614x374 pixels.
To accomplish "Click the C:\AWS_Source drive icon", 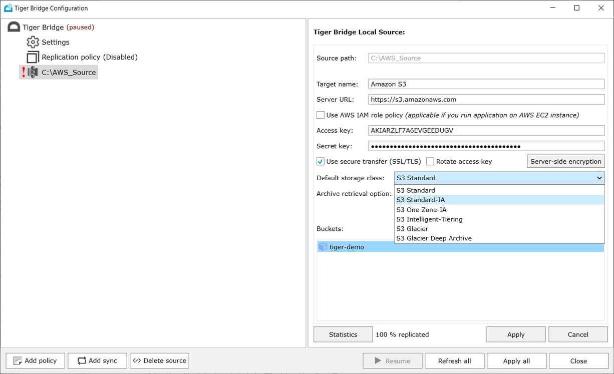I will coord(33,72).
